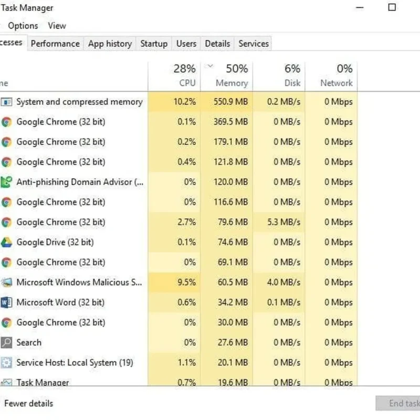The width and height of the screenshot is (420, 420).
Task: Sort by the Disk column header
Action: 279,76
